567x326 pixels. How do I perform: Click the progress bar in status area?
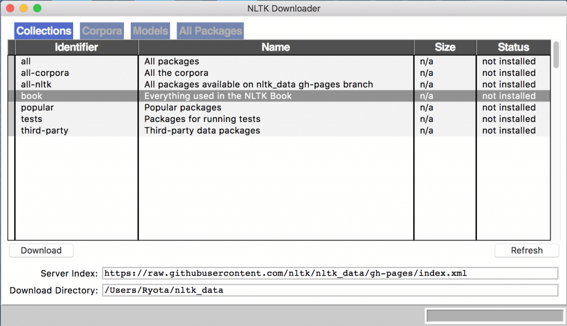coord(494,316)
